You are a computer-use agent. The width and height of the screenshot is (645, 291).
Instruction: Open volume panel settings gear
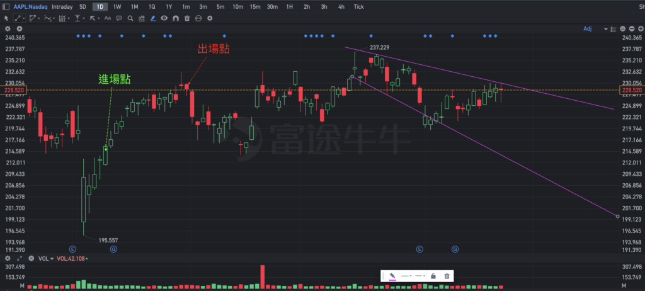point(7,258)
